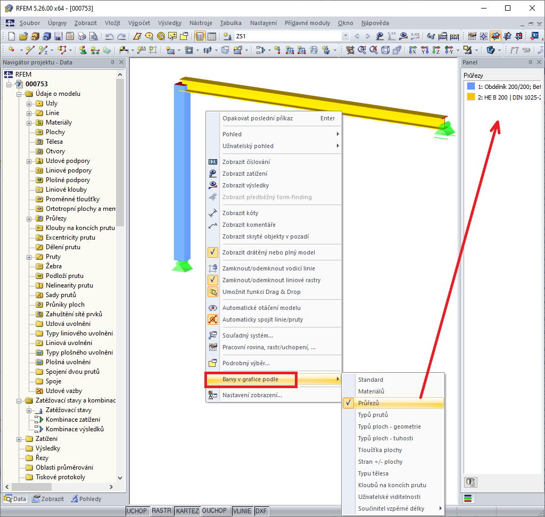Switch to the Zobrazit navigator tab

48,498
